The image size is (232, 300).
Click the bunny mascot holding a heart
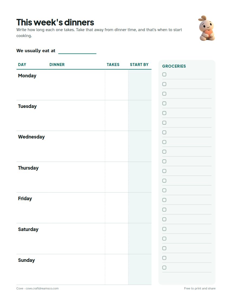[x=207, y=28]
